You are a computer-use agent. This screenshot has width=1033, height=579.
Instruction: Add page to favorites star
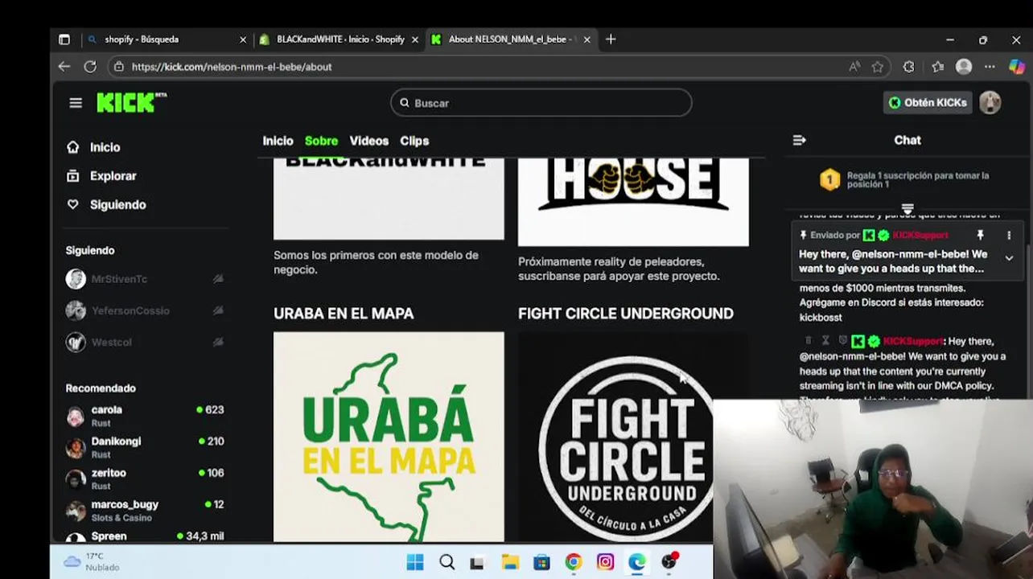point(878,67)
